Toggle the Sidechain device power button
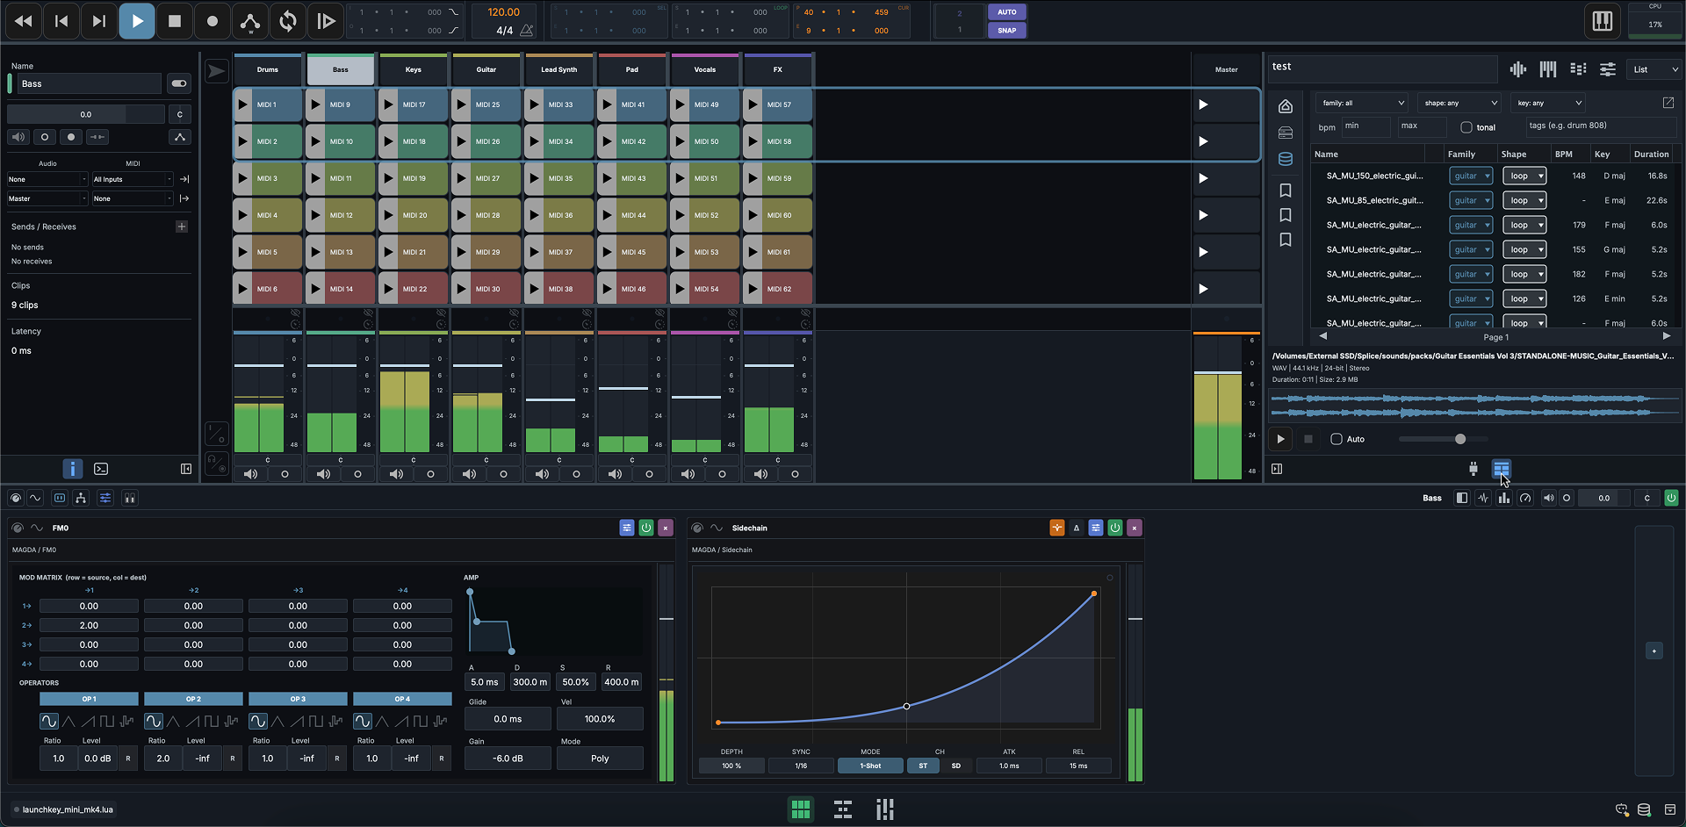The width and height of the screenshot is (1686, 827). click(x=1115, y=528)
